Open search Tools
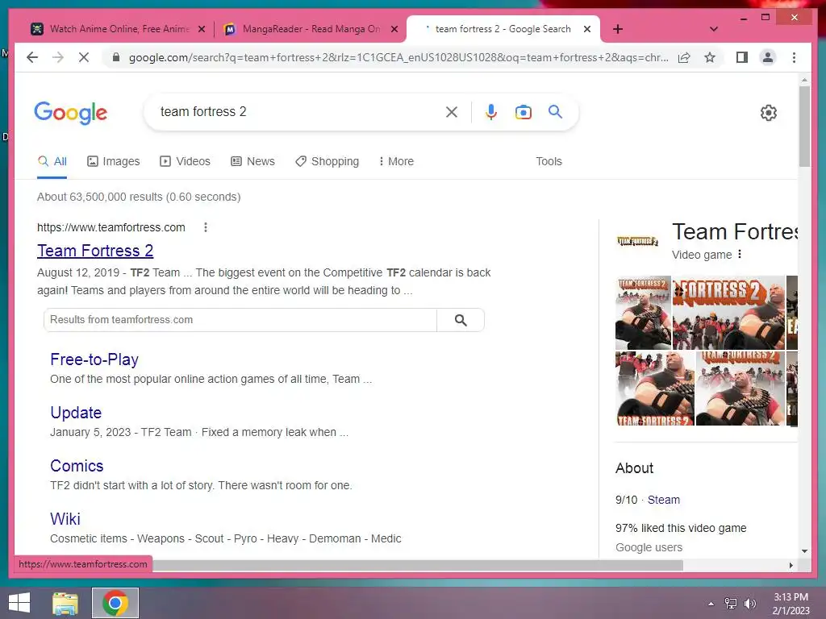This screenshot has width=826, height=619. point(549,161)
